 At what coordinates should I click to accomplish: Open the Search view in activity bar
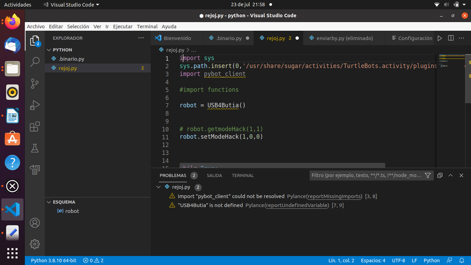click(35, 62)
